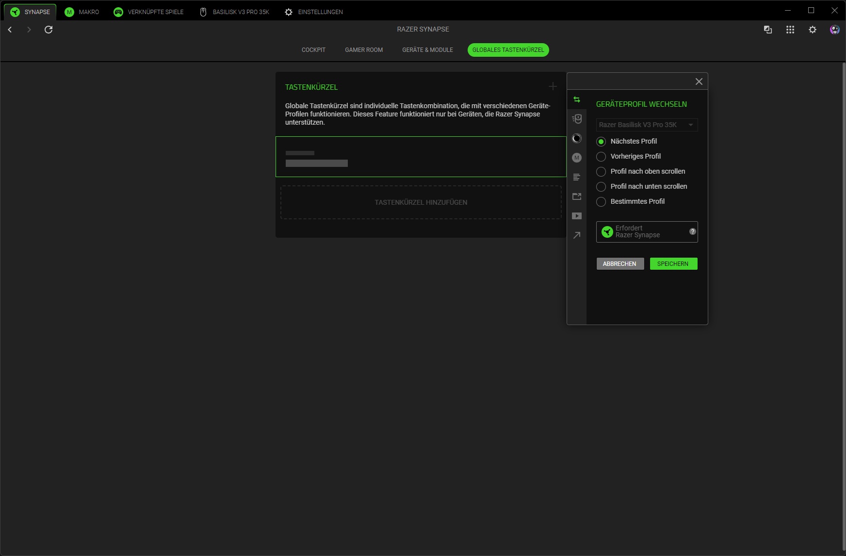The height and width of the screenshot is (556, 846).
Task: Click the help question mark icon
Action: [693, 231]
